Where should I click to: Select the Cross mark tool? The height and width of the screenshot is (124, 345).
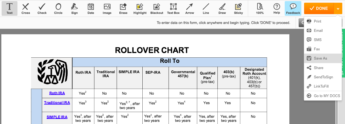(26, 8)
